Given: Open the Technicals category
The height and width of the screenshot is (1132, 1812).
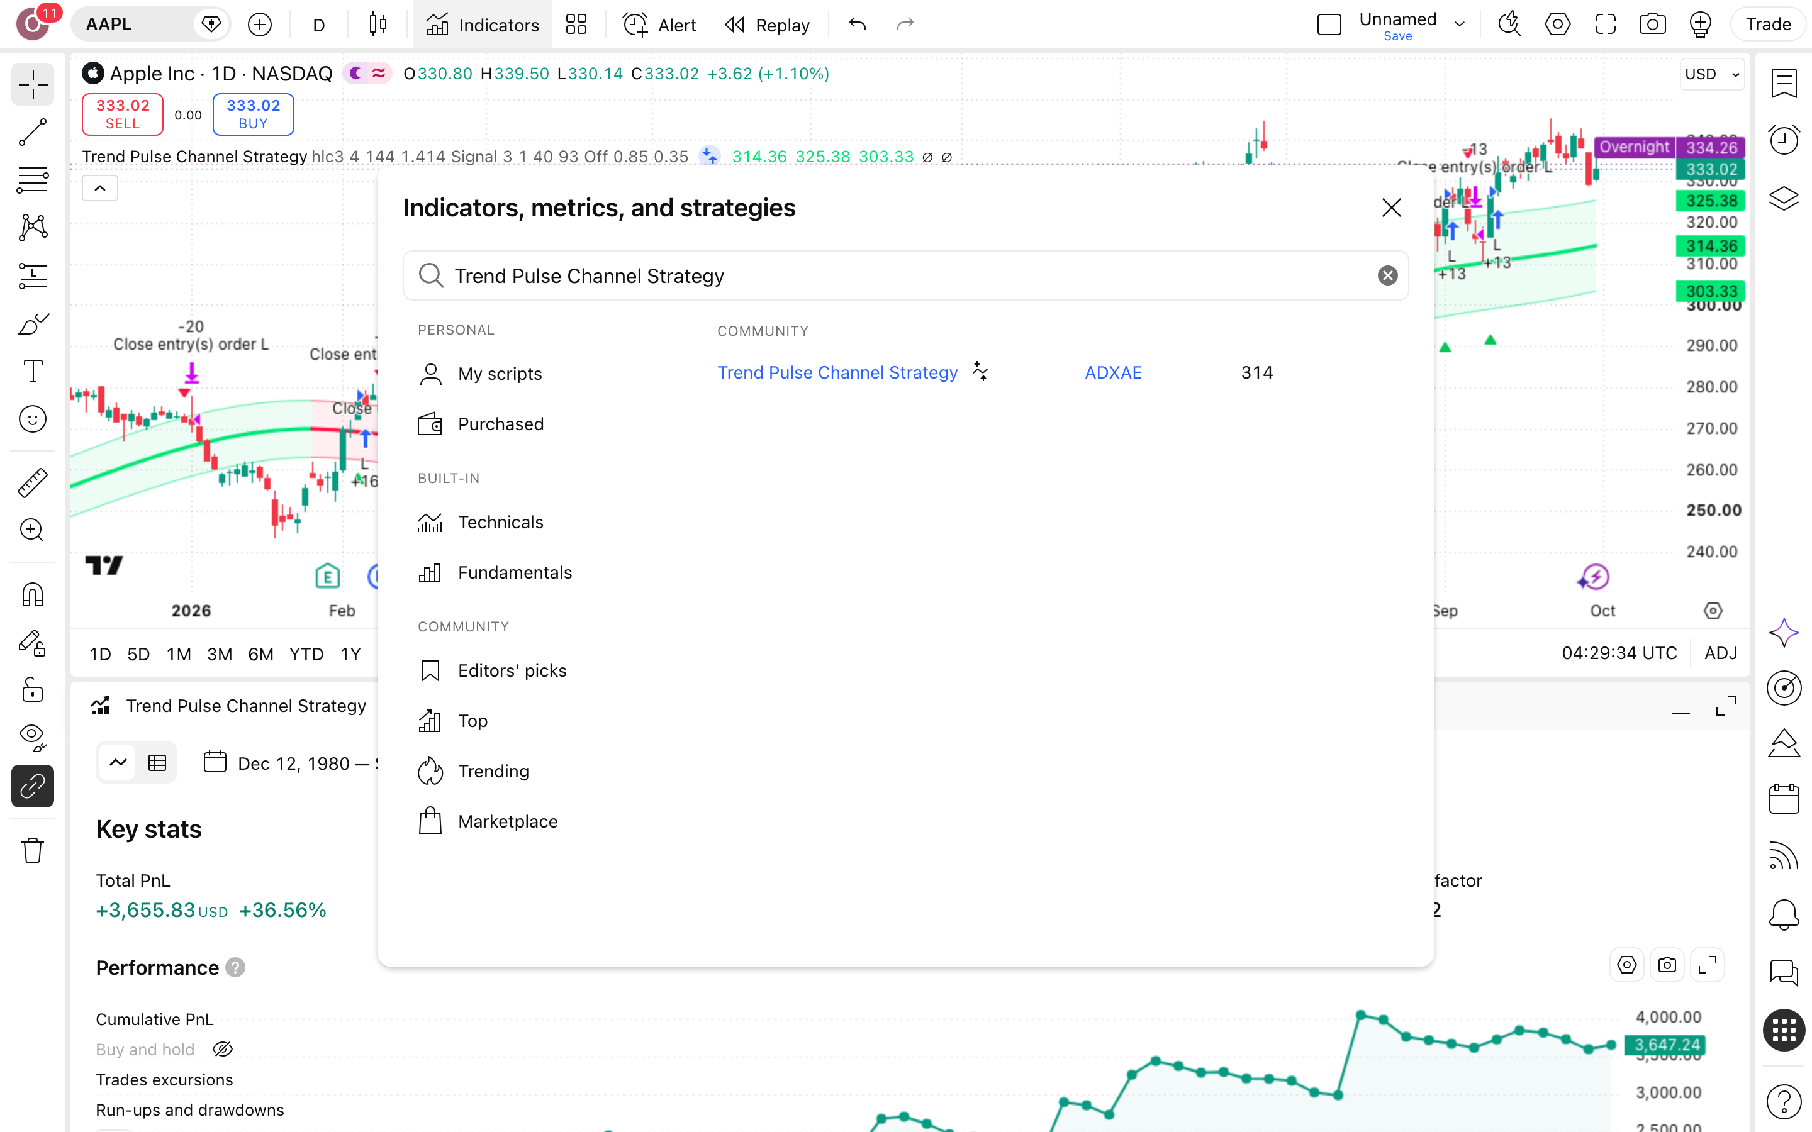Looking at the screenshot, I should coord(481,522).
